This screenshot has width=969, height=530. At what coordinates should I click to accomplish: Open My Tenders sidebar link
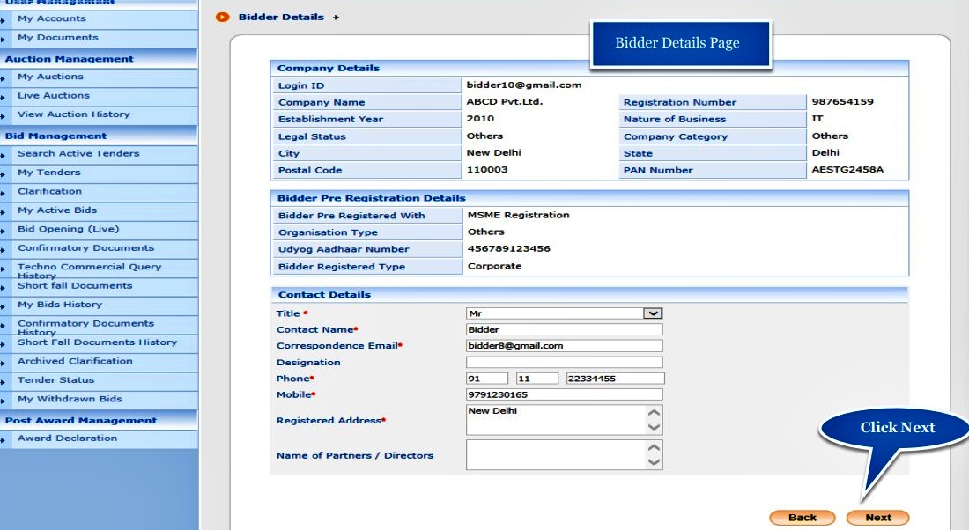(x=49, y=173)
